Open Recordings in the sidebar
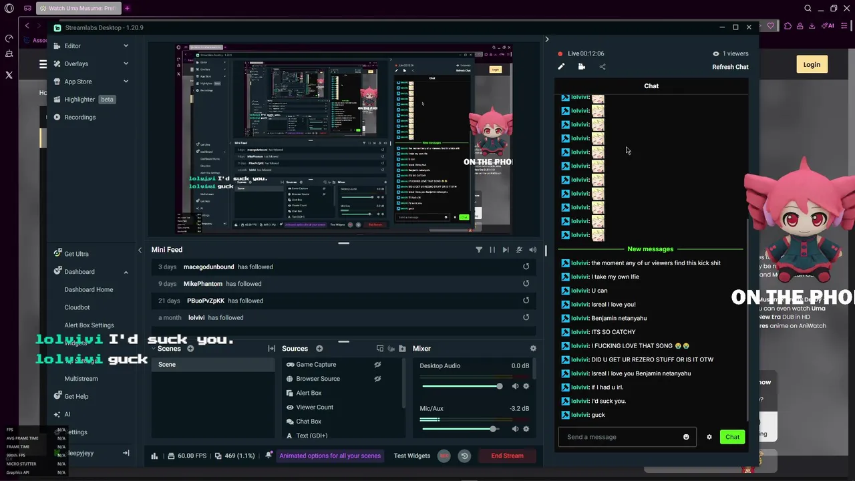 tap(79, 117)
